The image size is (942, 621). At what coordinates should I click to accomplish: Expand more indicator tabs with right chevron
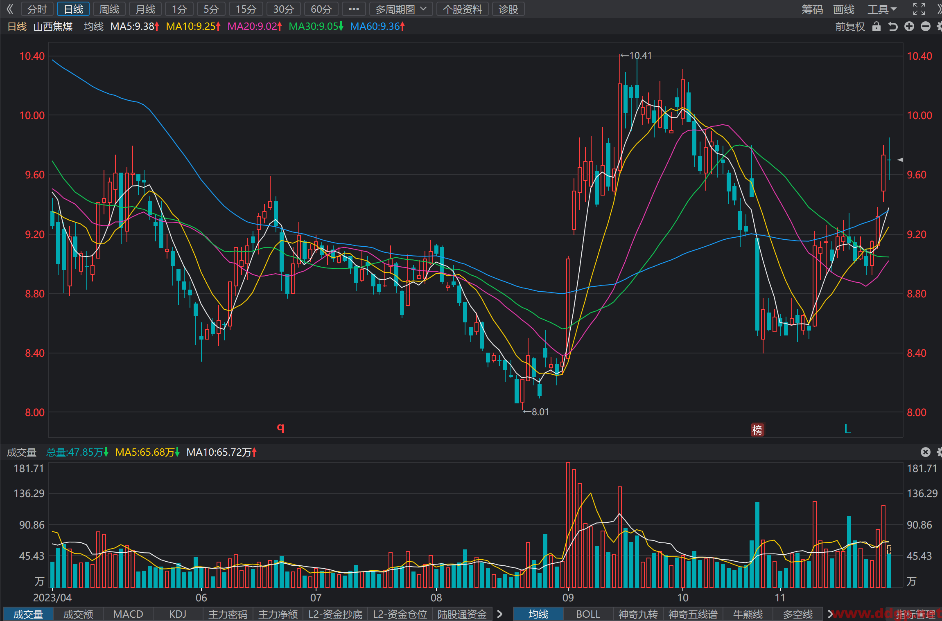[500, 614]
